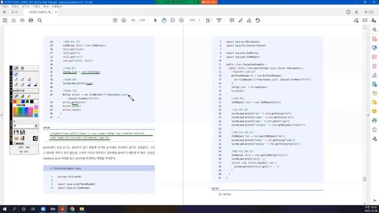
Task: Open the Windows Start menu
Action: tap(5, 209)
